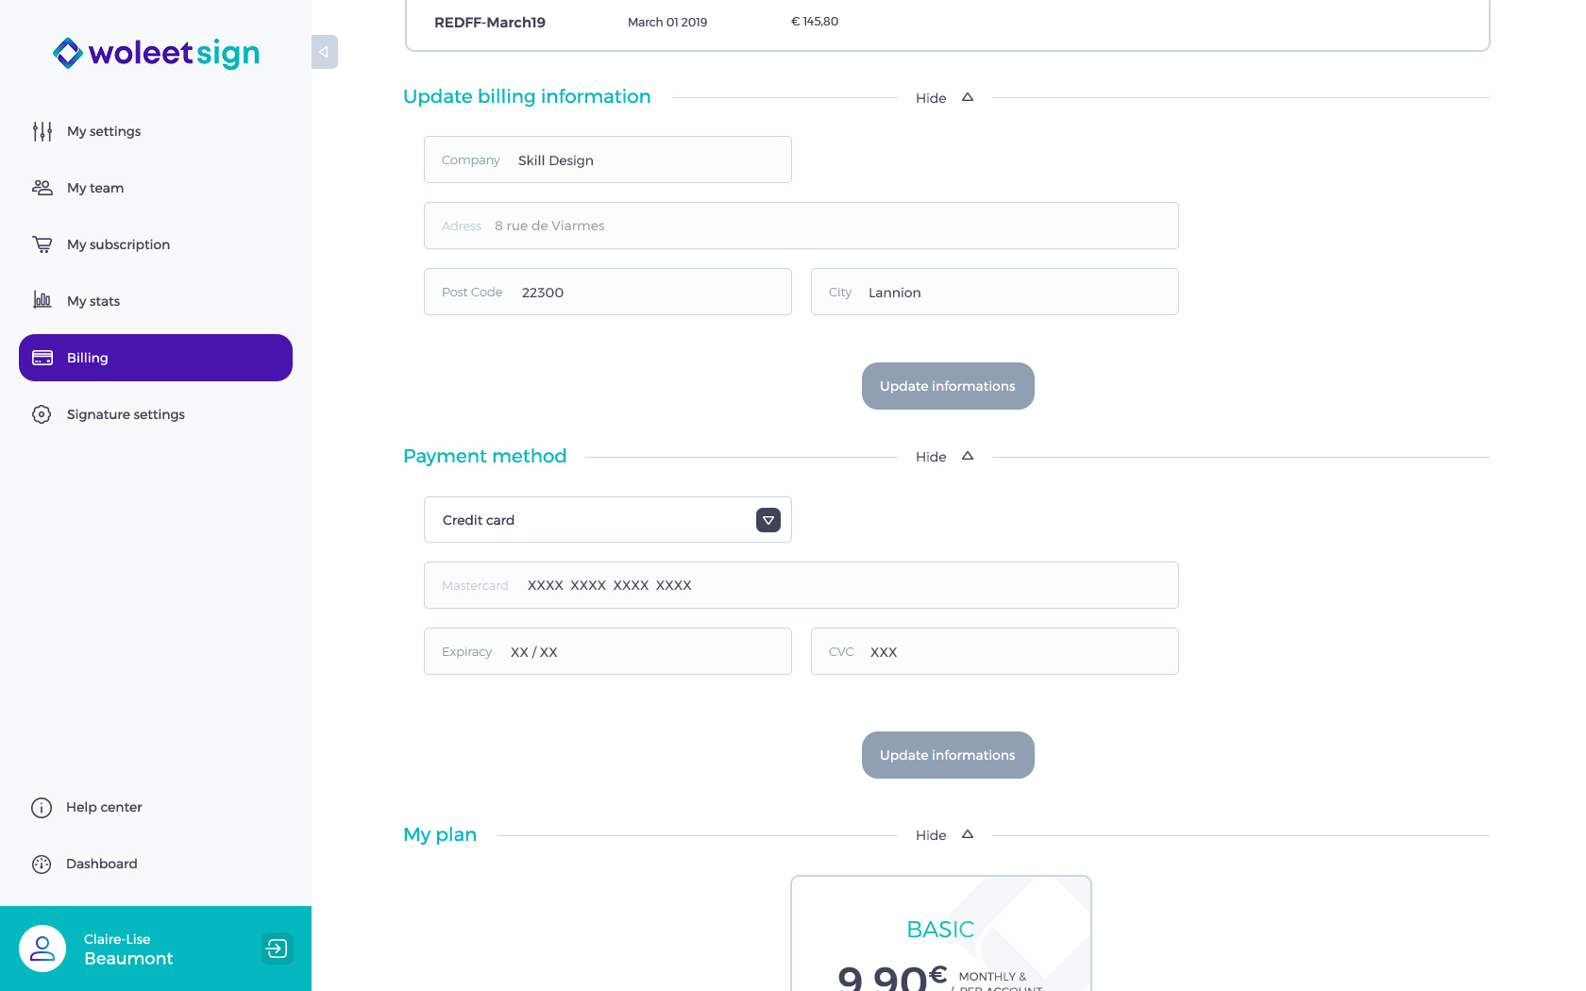Open Help center info icon
This screenshot has height=991, width=1586.
[42, 808]
